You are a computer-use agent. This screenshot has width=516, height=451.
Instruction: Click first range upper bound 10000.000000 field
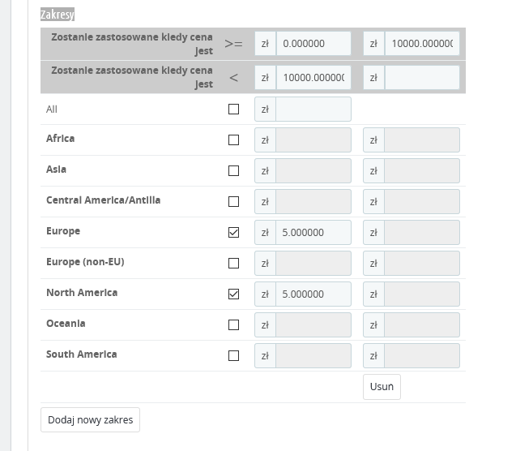click(421, 44)
